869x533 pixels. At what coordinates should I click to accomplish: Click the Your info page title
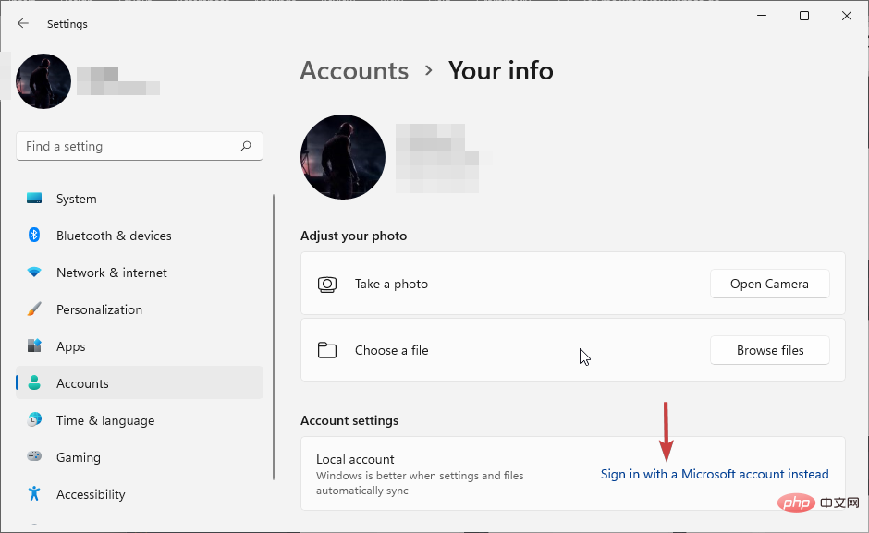click(x=500, y=71)
